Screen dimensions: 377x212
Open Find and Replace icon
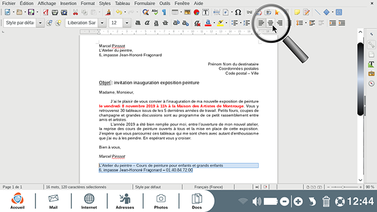pyautogui.click(x=146, y=12)
